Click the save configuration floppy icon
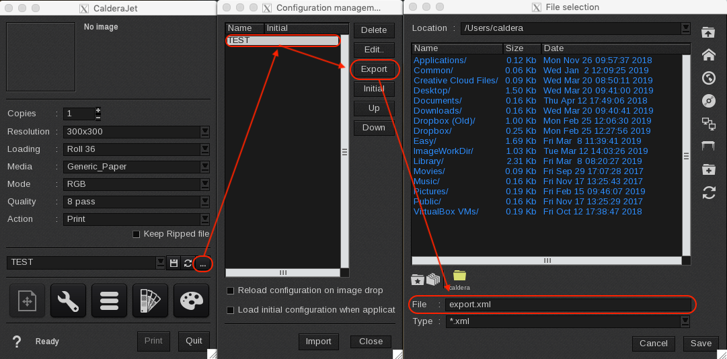The width and height of the screenshot is (727, 359). tap(174, 263)
